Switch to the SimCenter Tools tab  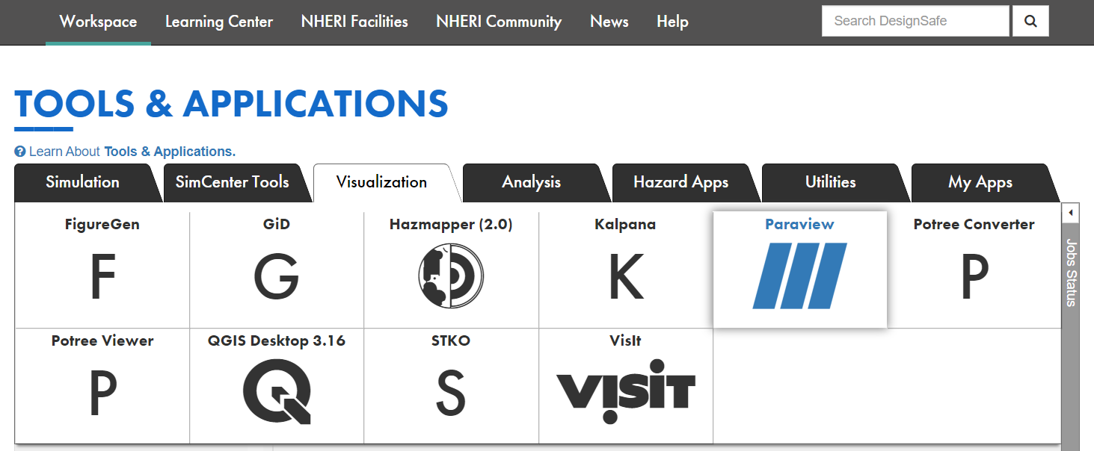click(232, 182)
